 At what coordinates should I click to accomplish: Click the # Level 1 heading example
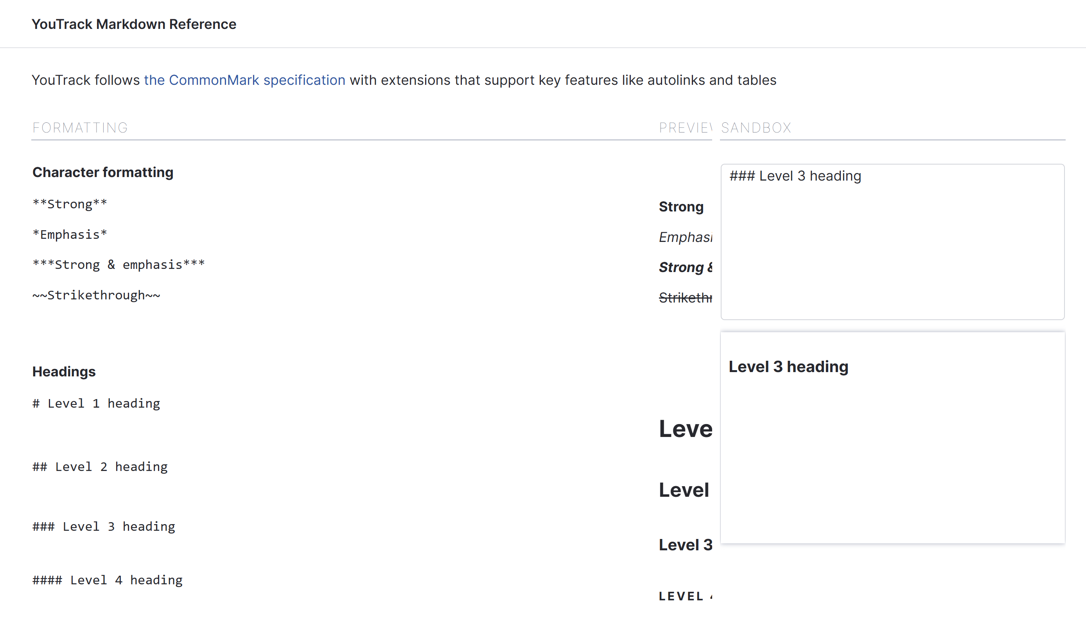[96, 404]
